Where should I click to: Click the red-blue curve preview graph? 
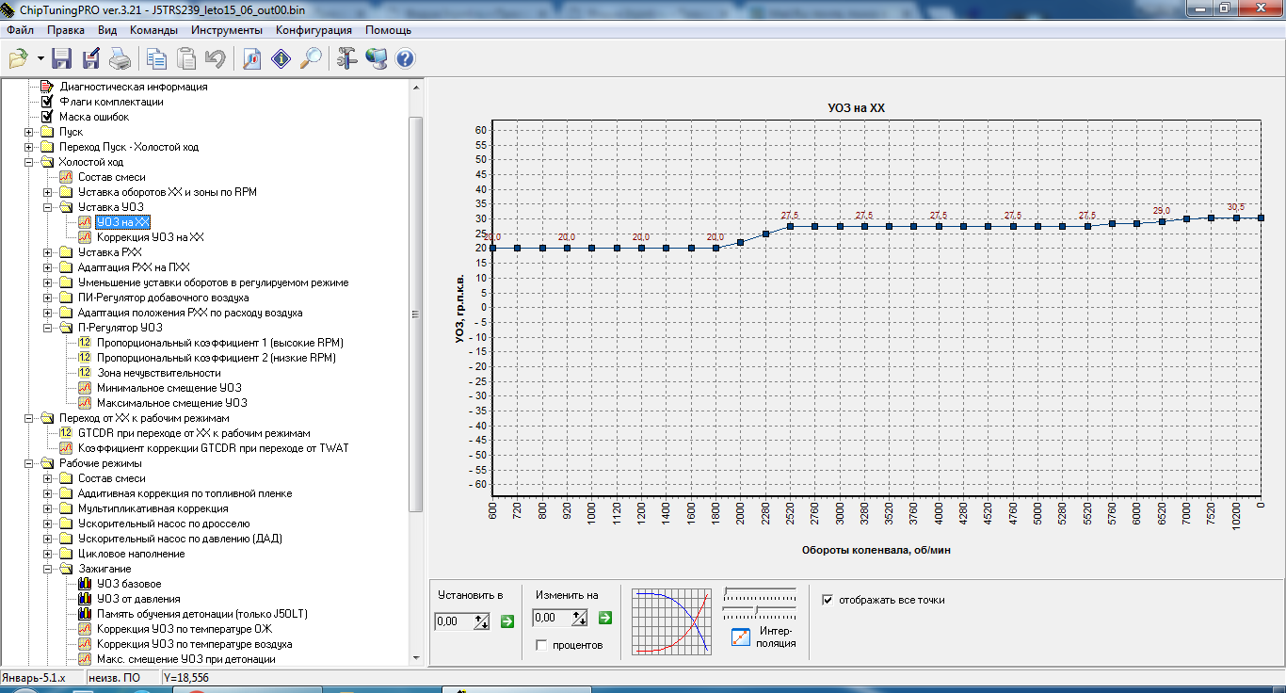coord(672,621)
